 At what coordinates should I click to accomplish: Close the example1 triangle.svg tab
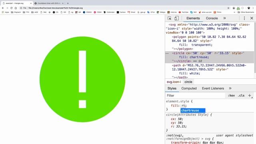coord(31,3)
